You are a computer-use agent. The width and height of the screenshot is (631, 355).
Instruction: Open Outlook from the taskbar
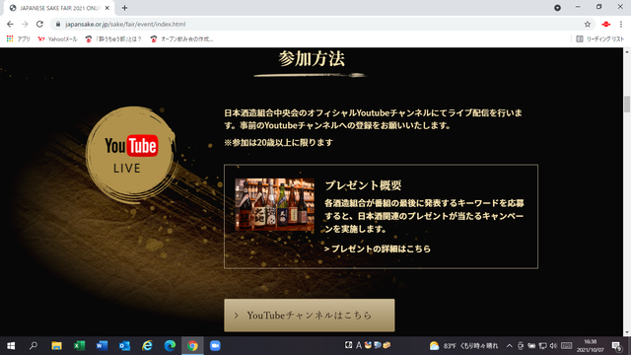click(124, 346)
